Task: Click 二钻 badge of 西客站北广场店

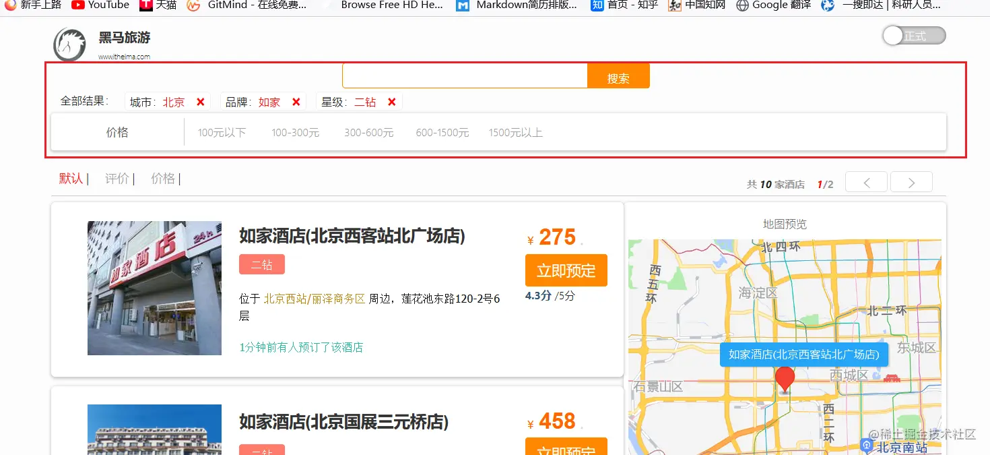Action: point(262,265)
